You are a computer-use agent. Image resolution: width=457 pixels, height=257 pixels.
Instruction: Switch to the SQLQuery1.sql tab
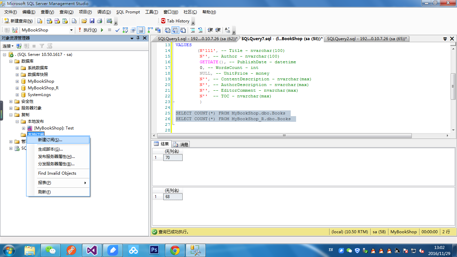pos(197,39)
